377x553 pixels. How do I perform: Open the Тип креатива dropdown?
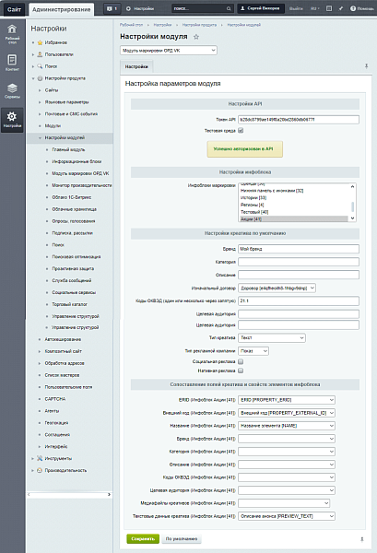272,338
